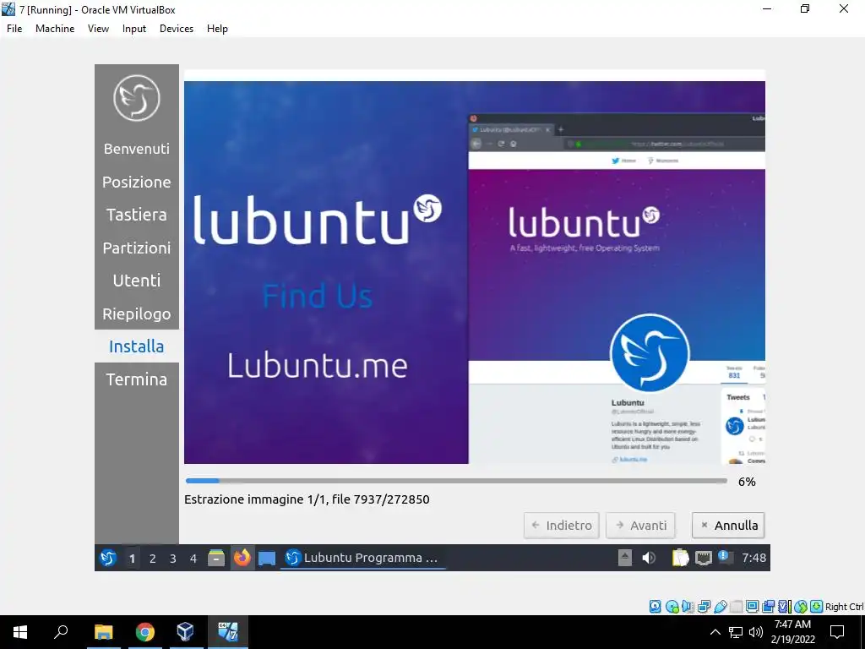Click the VirtualBox keyboard capture indicator
The width and height of the screenshot is (865, 649).
(x=817, y=607)
